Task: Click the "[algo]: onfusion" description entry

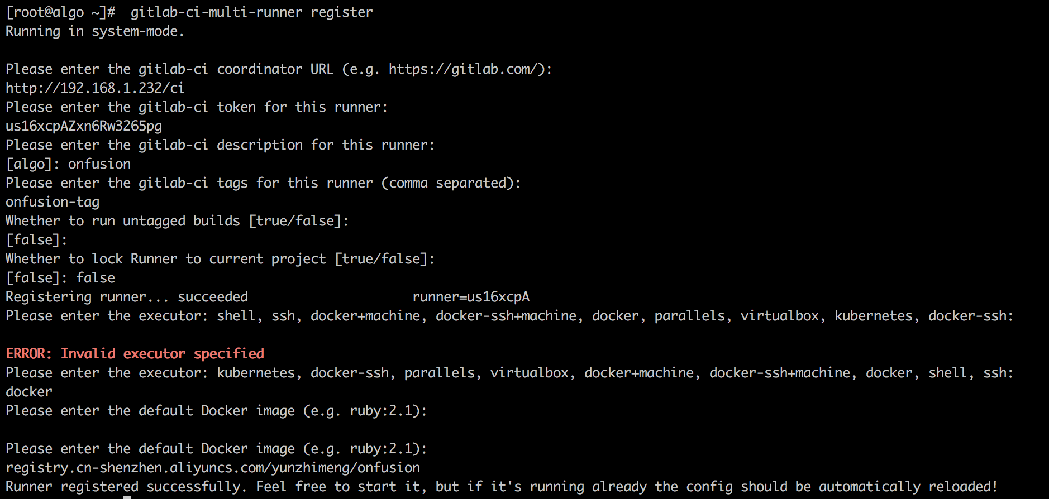Action: point(68,164)
